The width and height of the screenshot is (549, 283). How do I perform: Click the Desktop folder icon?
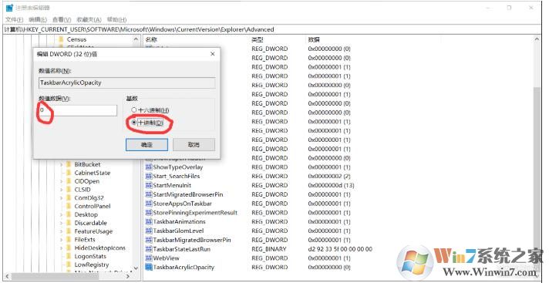pyautogui.click(x=69, y=214)
